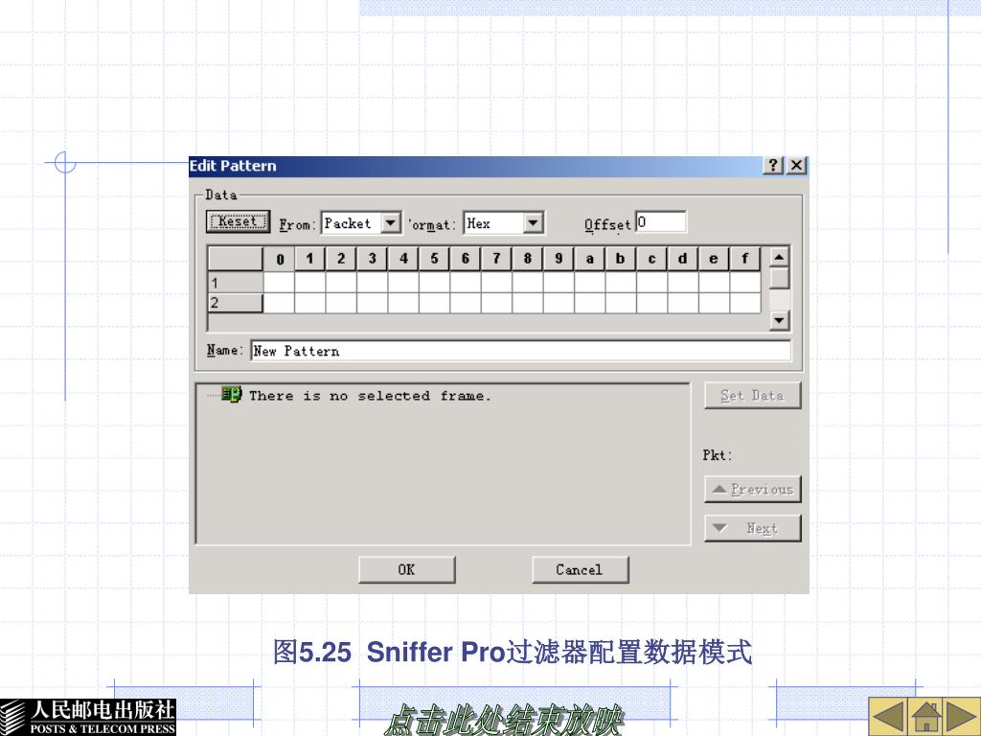Click column header 0 in the grid

279,259
